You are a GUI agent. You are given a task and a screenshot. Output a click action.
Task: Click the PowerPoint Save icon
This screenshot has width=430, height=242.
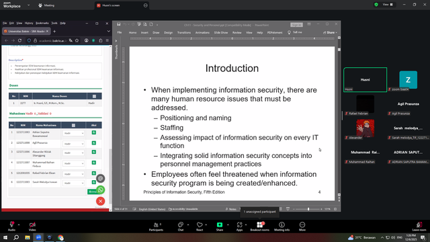click(118, 24)
